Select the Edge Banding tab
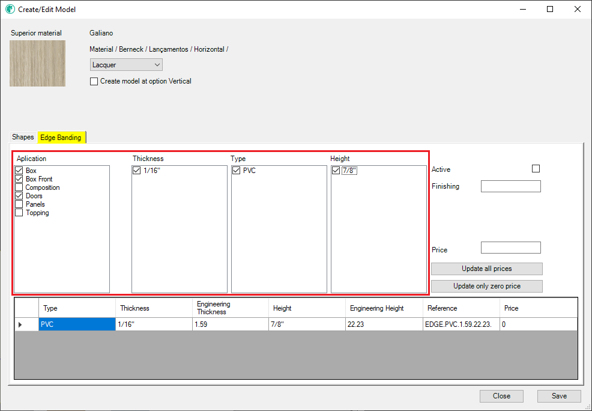 pos(61,138)
